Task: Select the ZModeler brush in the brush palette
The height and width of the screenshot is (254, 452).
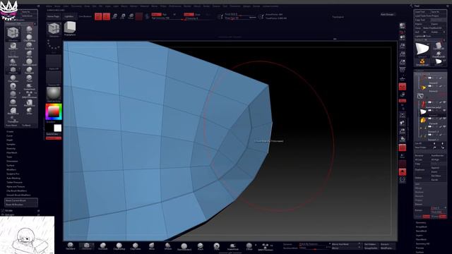Action: click(13, 34)
